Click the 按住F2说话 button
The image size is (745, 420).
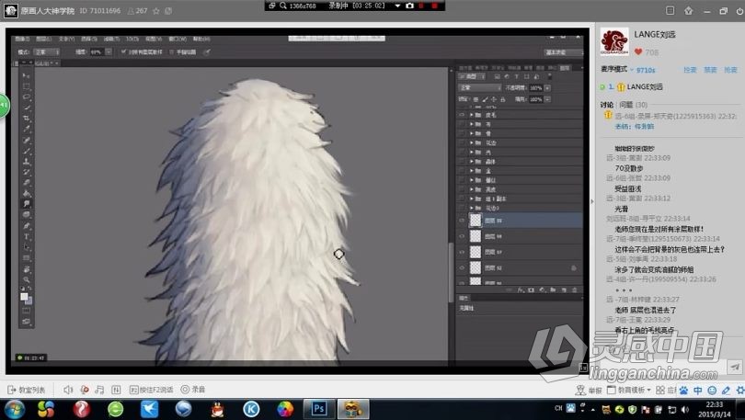point(151,390)
